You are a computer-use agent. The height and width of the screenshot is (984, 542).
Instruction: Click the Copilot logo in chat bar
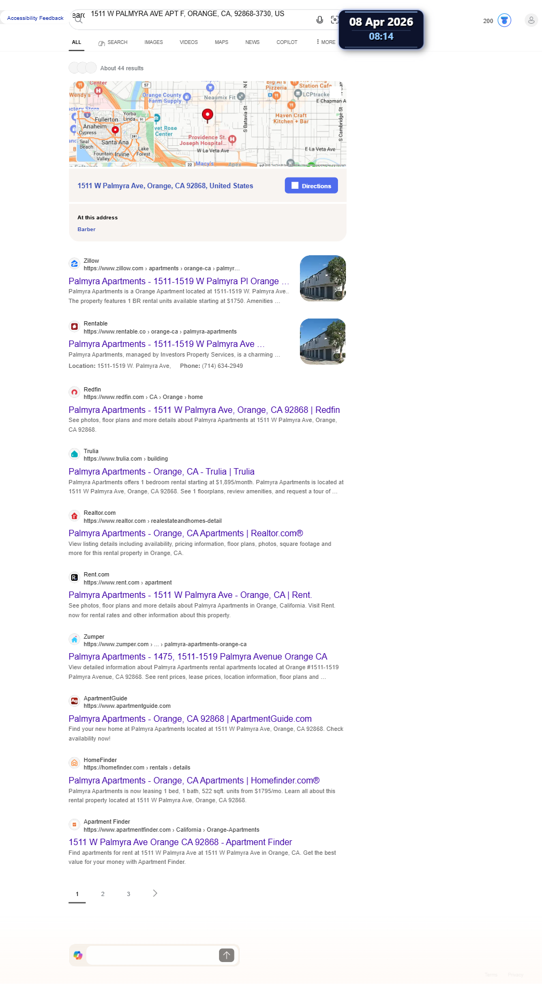[x=78, y=955]
